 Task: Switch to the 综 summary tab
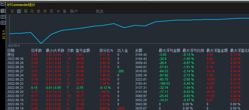(12, 11)
